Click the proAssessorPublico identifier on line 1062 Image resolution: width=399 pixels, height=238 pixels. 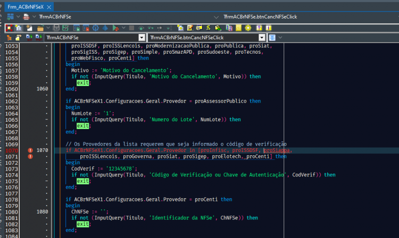point(221,101)
